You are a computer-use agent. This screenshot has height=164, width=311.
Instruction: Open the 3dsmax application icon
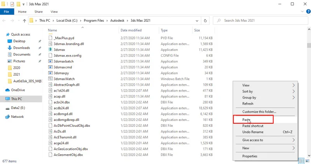(x=51, y=50)
